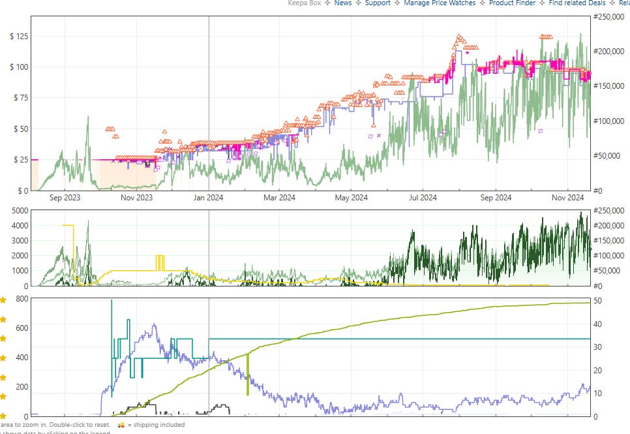Open the Product Finder link

pyautogui.click(x=512, y=3)
